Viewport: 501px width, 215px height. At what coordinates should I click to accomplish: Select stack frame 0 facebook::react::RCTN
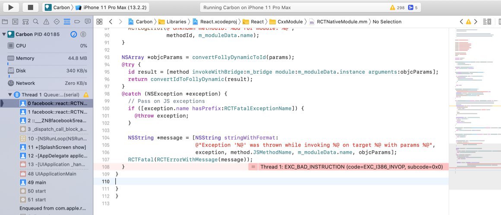click(x=47, y=103)
